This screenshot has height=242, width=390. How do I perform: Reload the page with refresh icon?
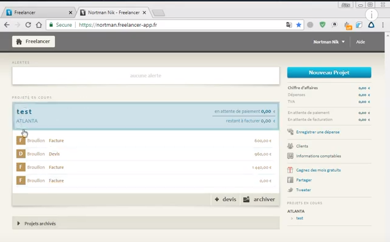tap(28, 25)
